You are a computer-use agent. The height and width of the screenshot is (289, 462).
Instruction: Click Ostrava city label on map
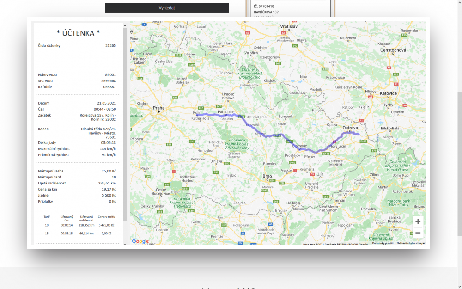coord(350,128)
